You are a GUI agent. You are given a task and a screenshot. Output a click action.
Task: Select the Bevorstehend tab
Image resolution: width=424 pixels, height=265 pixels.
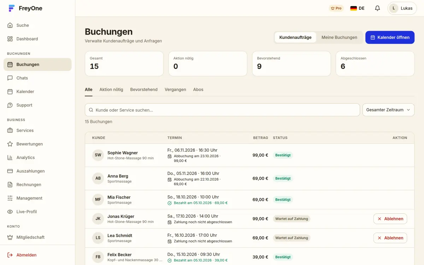pos(144,90)
